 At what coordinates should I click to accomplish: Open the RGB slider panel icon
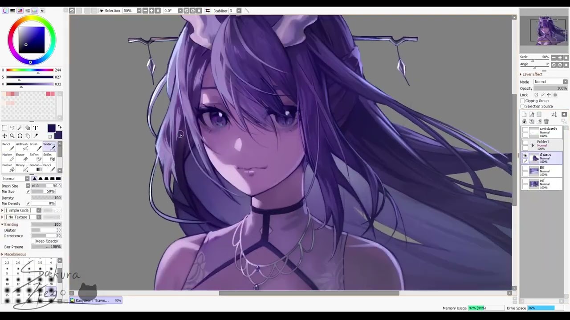pyautogui.click(x=12, y=11)
